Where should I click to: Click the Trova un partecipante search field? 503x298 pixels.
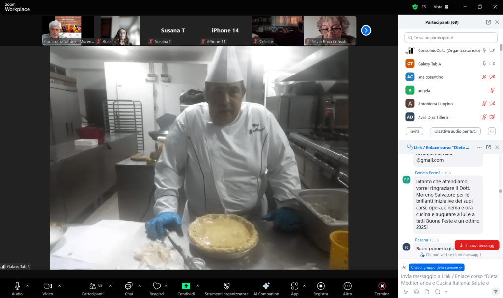[x=451, y=38]
